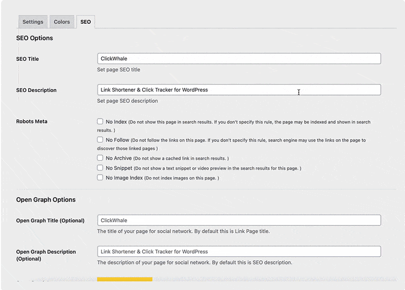Click the 'Set page SEO title' hint text

coord(118,70)
